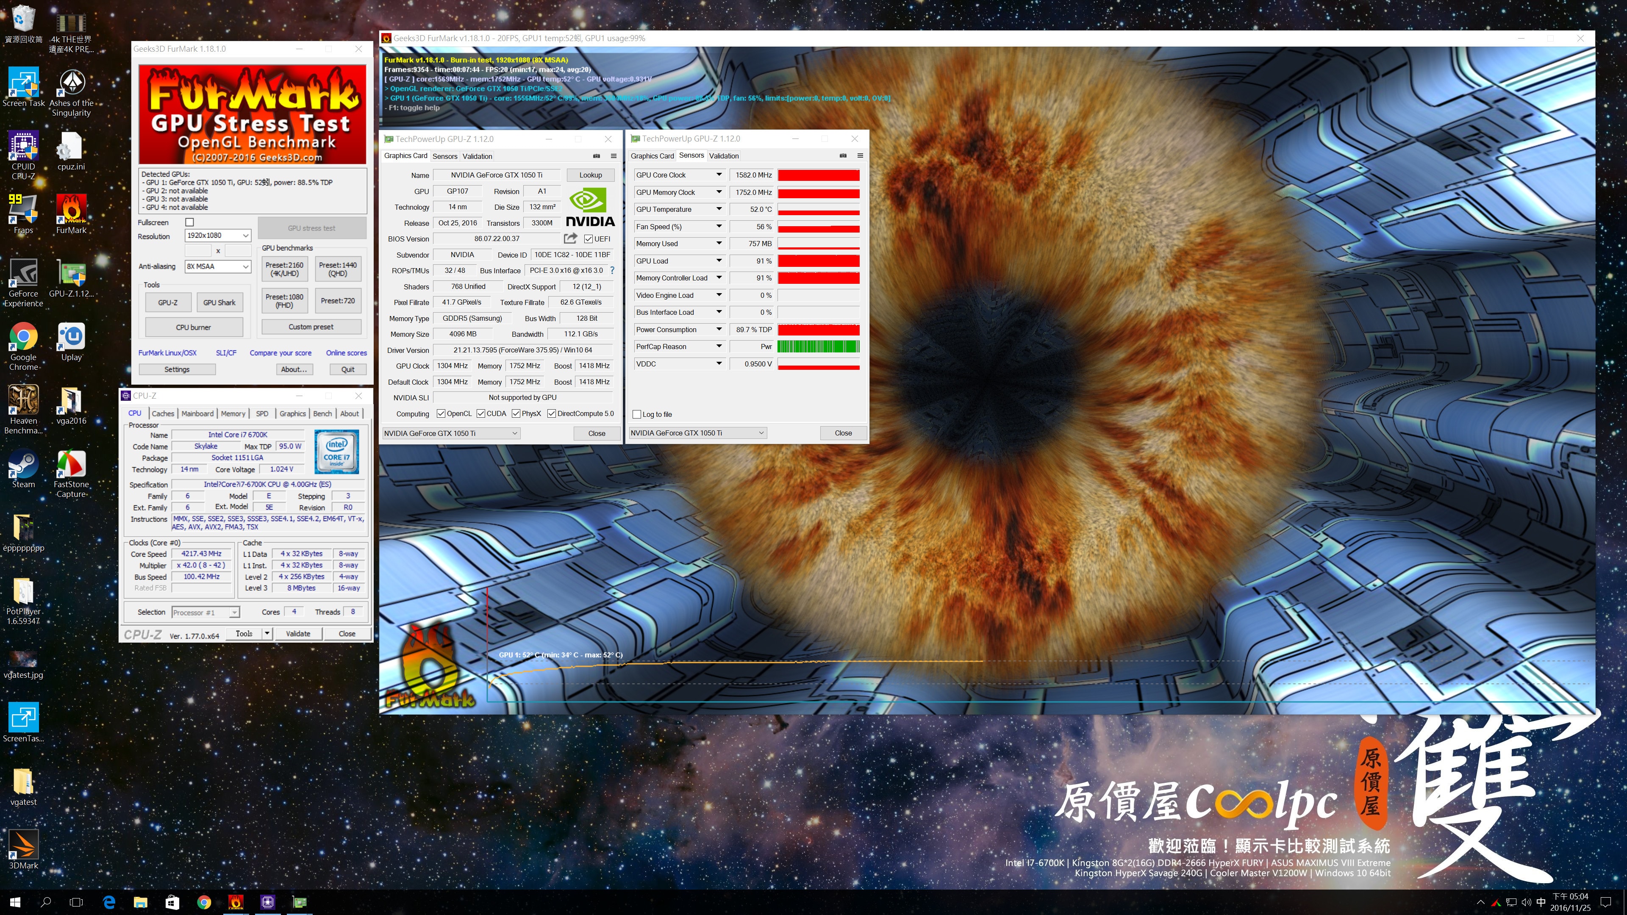1627x915 pixels.
Task: Open the Action Center notification icon
Action: [1605, 902]
